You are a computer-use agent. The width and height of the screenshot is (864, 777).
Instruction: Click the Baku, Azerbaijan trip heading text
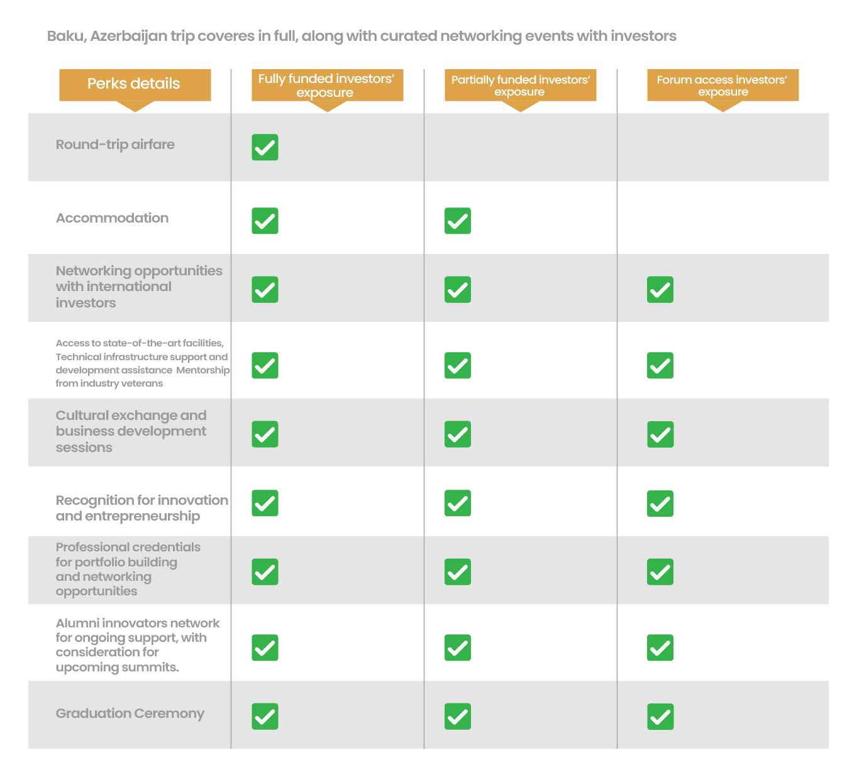(362, 36)
